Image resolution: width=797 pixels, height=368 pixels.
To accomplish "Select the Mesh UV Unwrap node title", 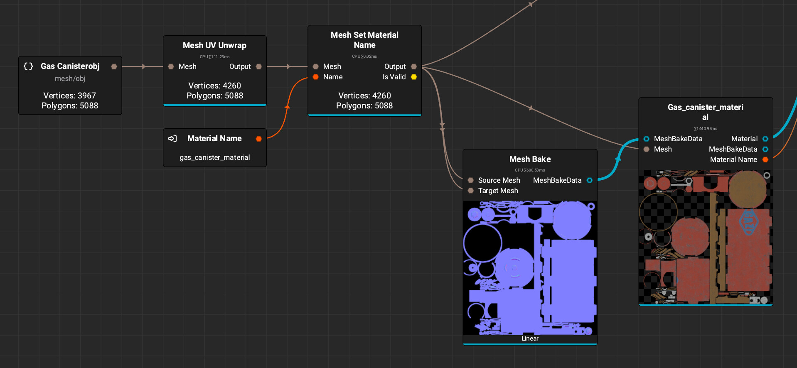I will (214, 45).
